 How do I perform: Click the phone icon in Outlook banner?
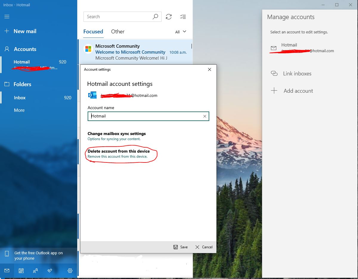pos(7,254)
